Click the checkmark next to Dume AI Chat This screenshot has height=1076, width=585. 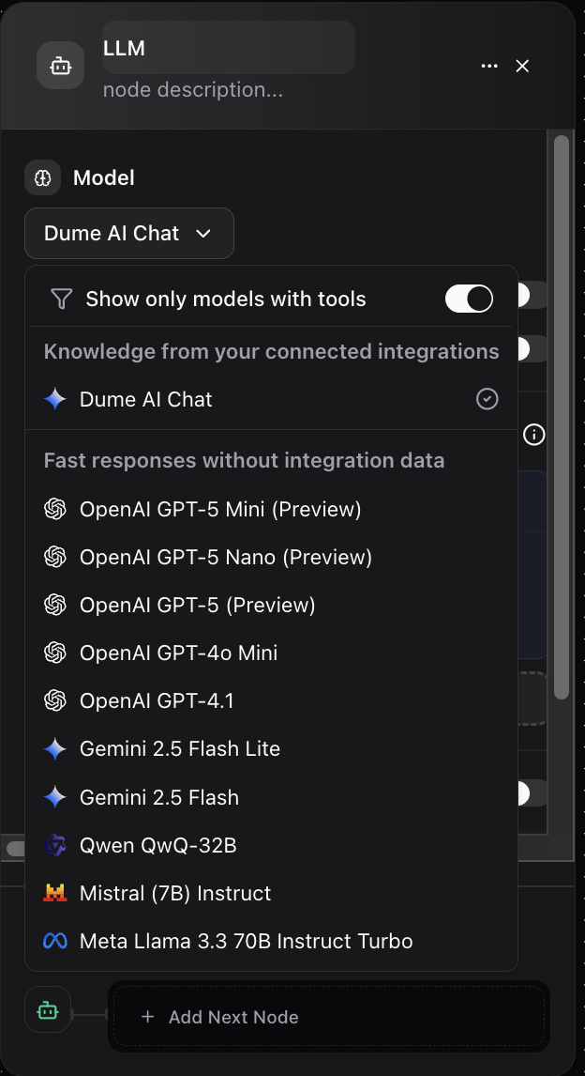487,399
